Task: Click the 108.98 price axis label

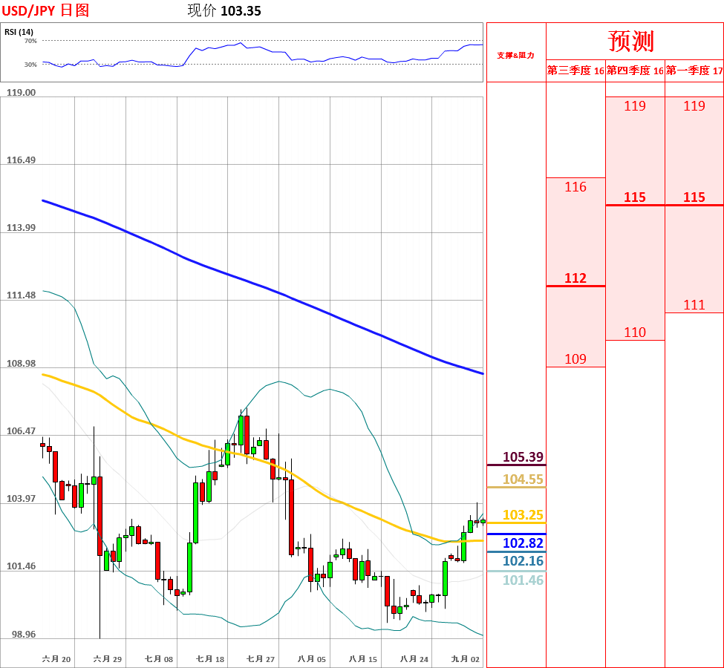Action: 21,363
